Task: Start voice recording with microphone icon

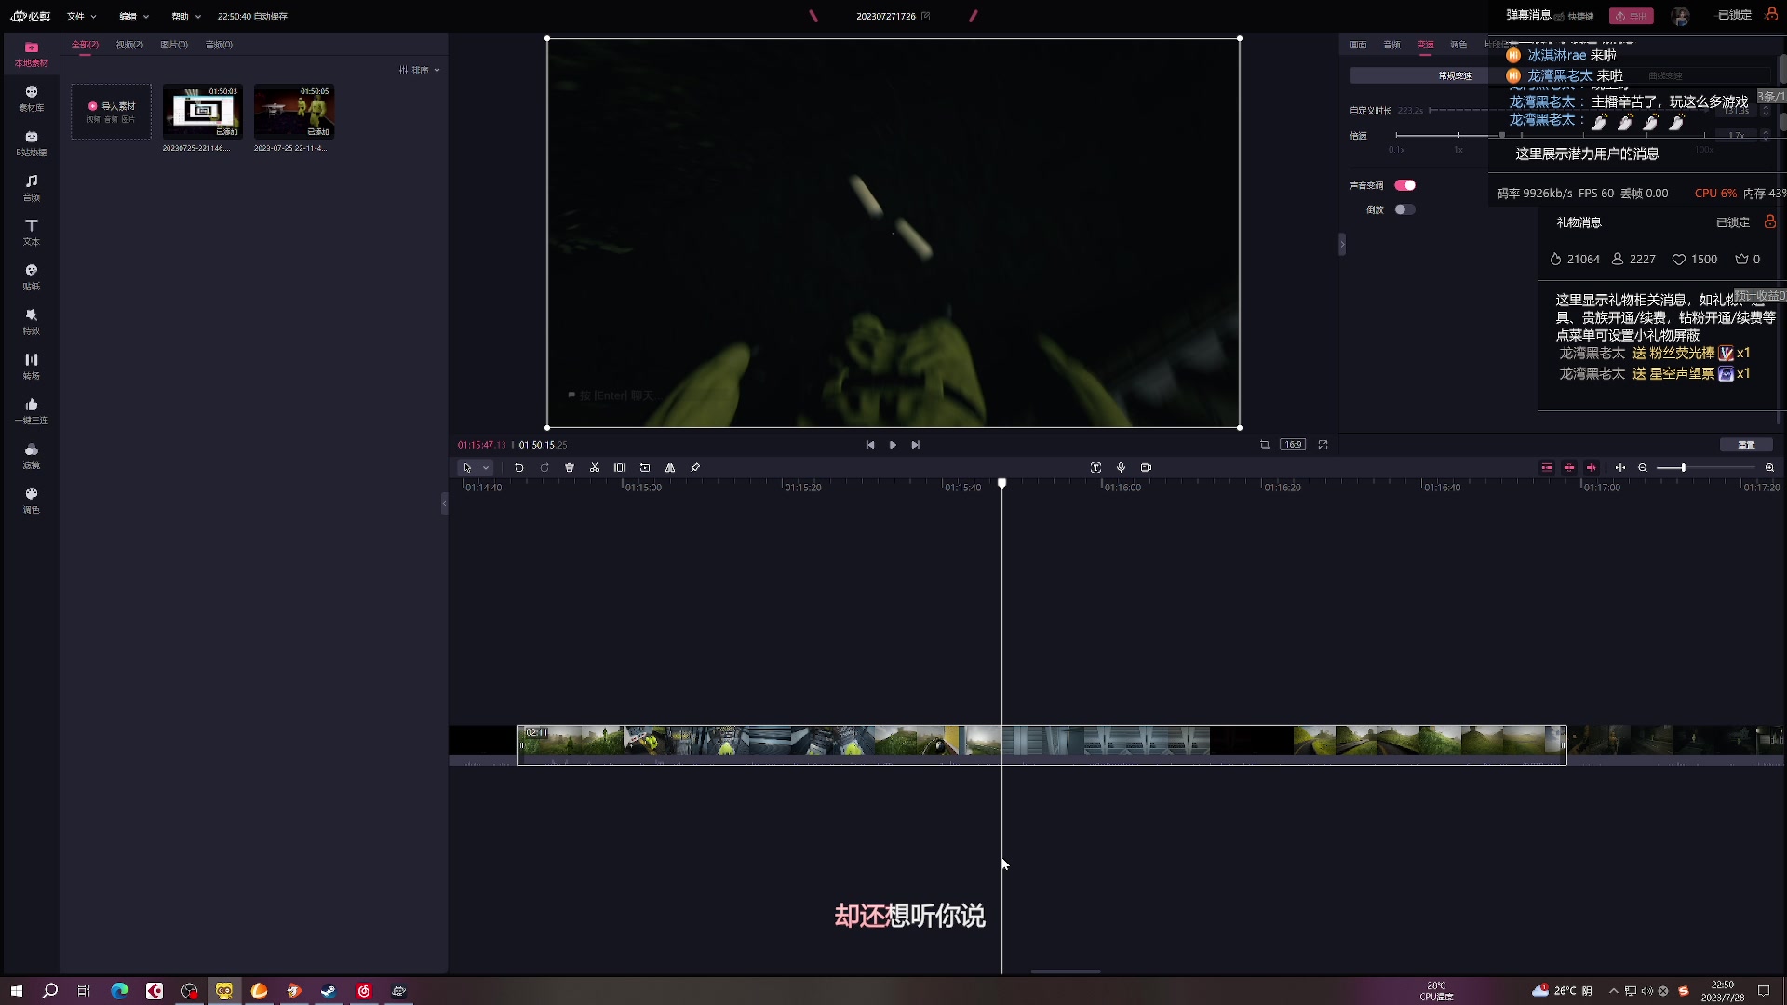Action: pyautogui.click(x=1121, y=468)
